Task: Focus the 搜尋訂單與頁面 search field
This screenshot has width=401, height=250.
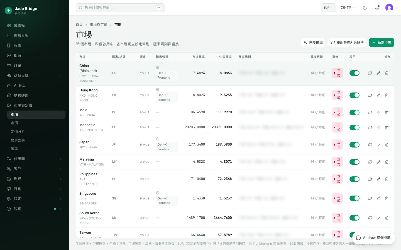Action: [120, 8]
